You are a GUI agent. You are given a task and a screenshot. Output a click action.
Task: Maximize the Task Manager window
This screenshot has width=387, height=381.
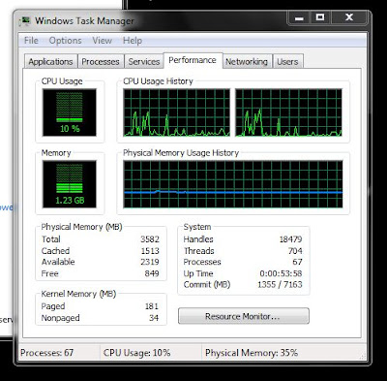[320, 17]
